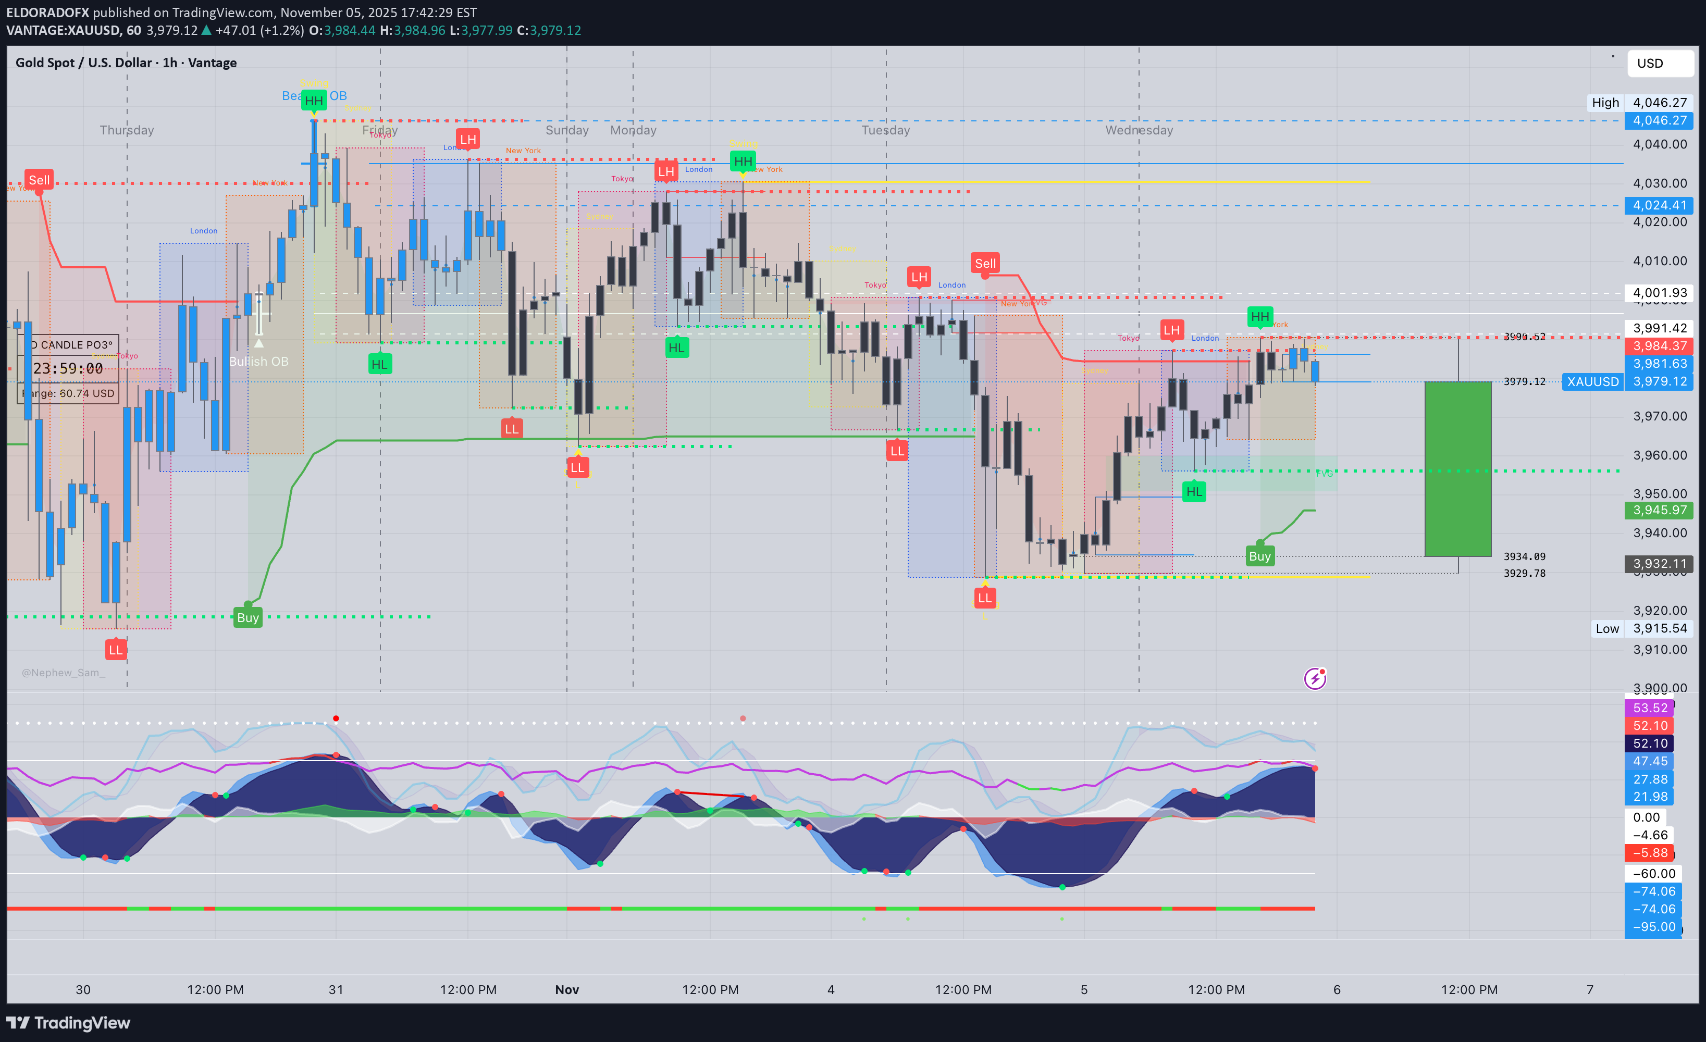Click the green 3,945.97 price axis label
This screenshot has height=1042, width=1706.
tap(1659, 510)
